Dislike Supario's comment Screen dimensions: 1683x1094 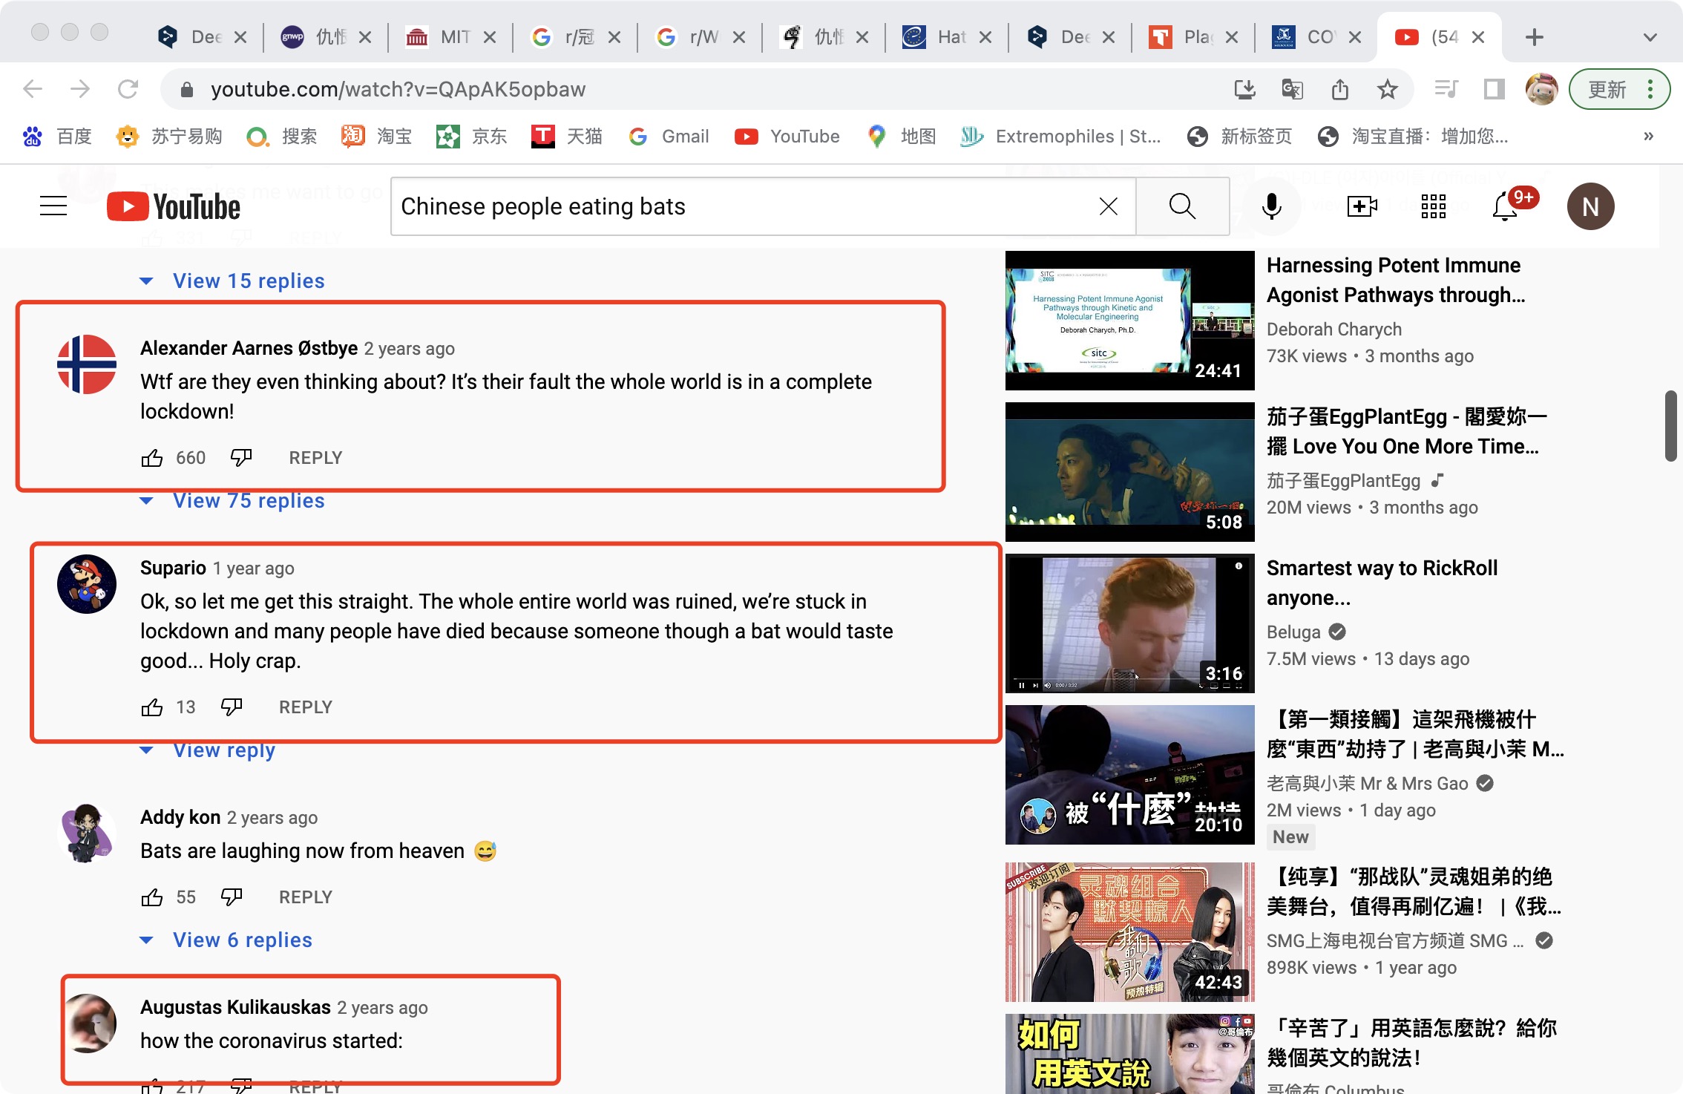point(232,707)
